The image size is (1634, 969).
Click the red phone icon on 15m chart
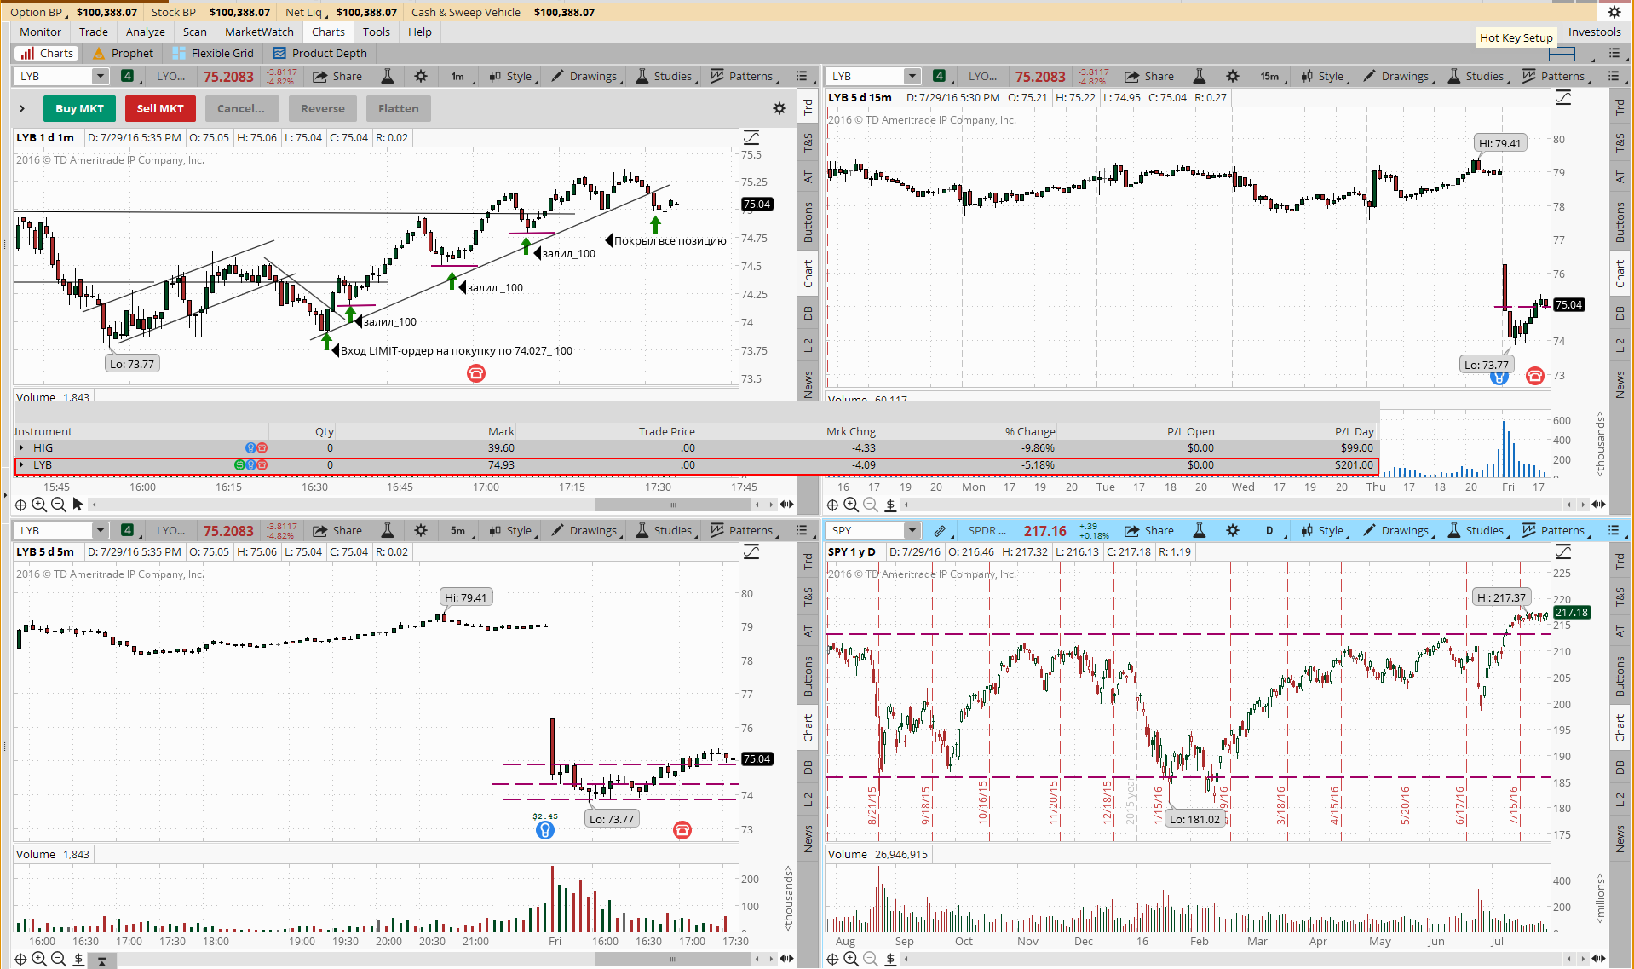pos(1534,375)
